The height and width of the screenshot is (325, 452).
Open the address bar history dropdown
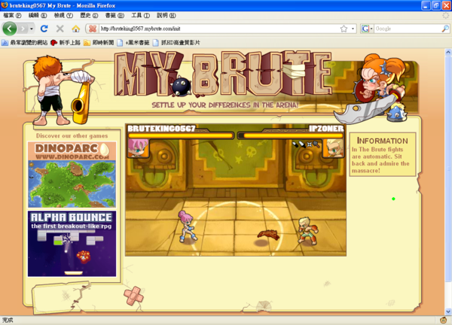[x=353, y=29]
